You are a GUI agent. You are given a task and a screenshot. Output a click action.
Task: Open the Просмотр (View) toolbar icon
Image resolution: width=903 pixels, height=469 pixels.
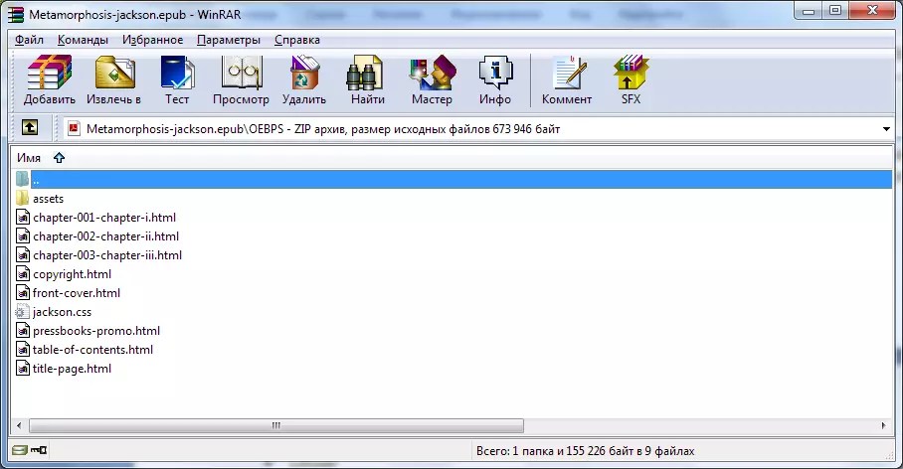point(242,74)
